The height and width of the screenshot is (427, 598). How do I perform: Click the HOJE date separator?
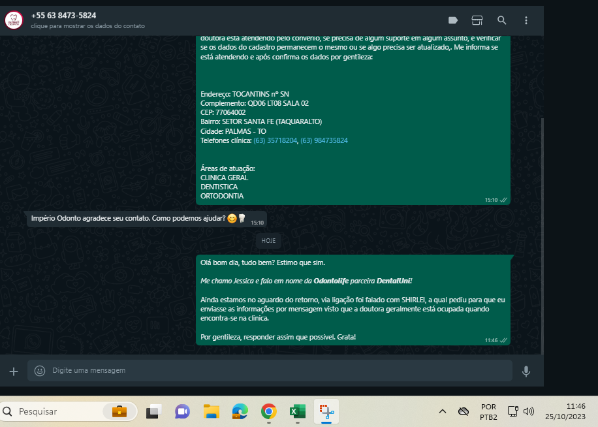click(268, 241)
